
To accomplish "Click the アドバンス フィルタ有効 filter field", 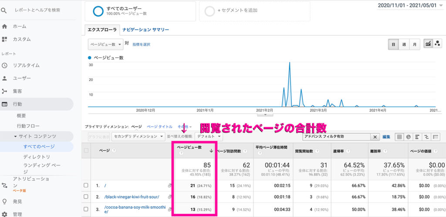I will 337,137.
